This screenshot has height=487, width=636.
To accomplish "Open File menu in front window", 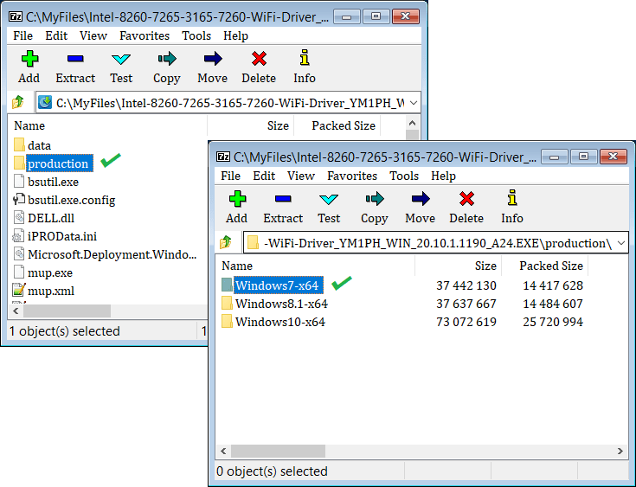I will click(x=230, y=176).
